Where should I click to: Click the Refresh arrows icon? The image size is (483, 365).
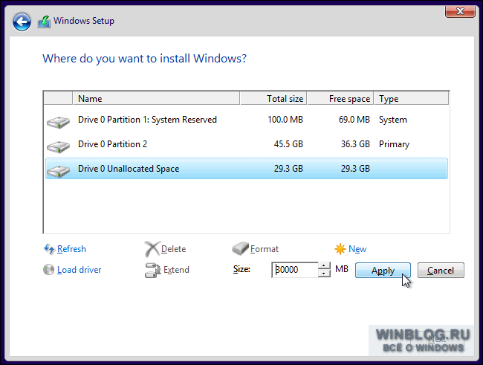click(49, 249)
